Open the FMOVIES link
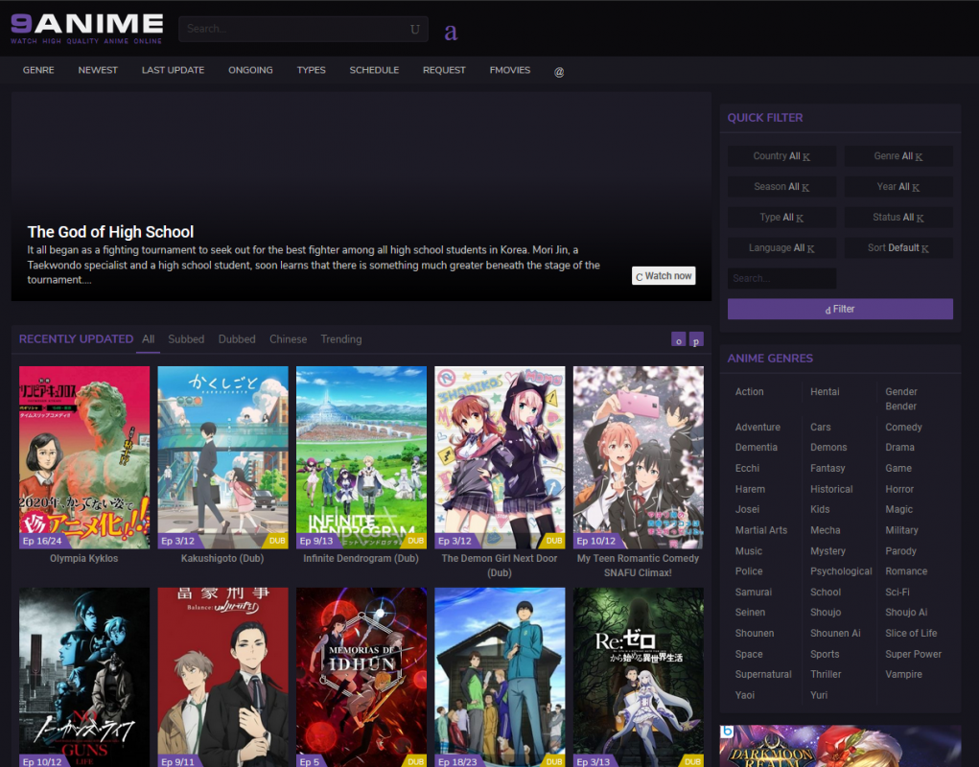 pos(509,70)
